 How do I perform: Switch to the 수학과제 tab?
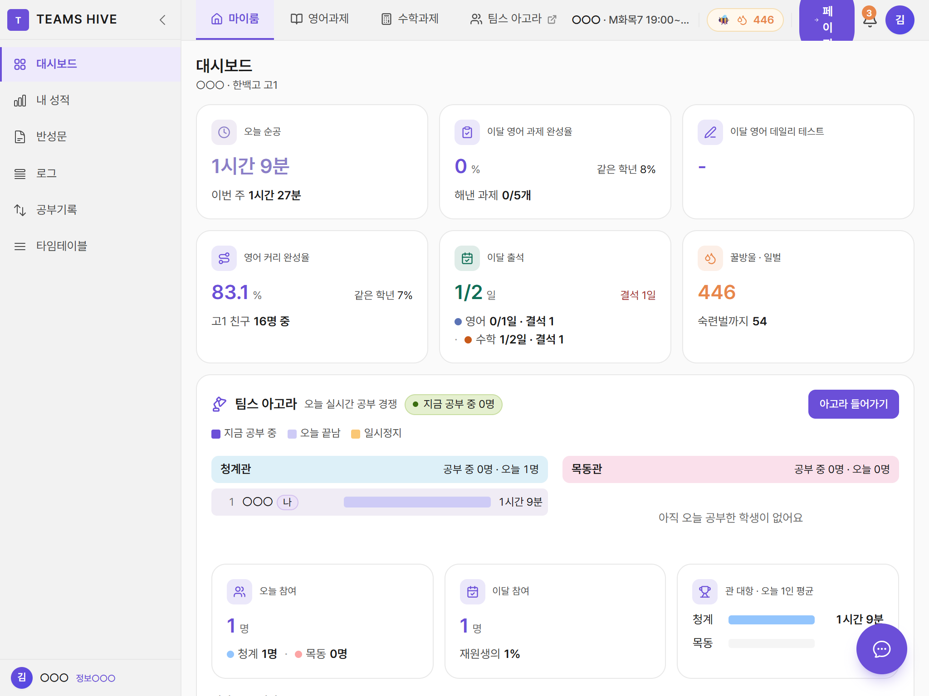(410, 19)
